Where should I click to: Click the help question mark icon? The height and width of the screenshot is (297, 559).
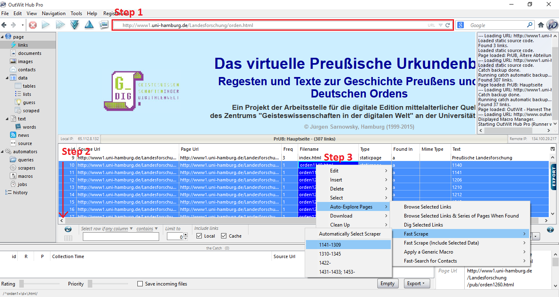click(x=550, y=230)
